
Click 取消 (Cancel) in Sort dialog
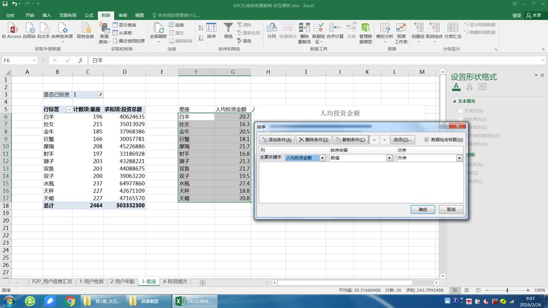click(451, 210)
